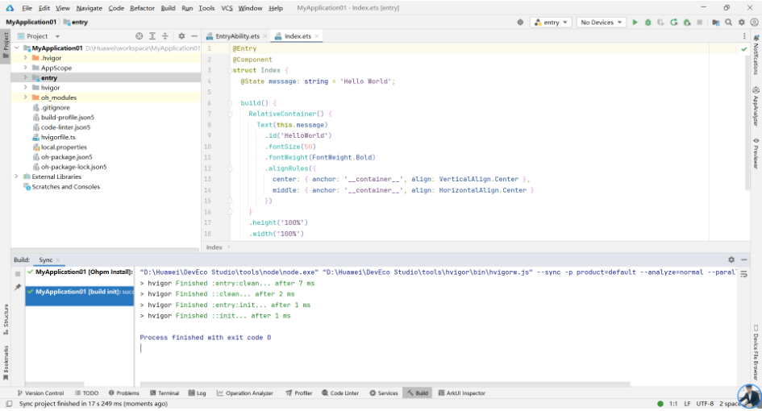Viewport: 762px width, 411px height.
Task: Open the No Devices dropdown
Action: point(602,23)
